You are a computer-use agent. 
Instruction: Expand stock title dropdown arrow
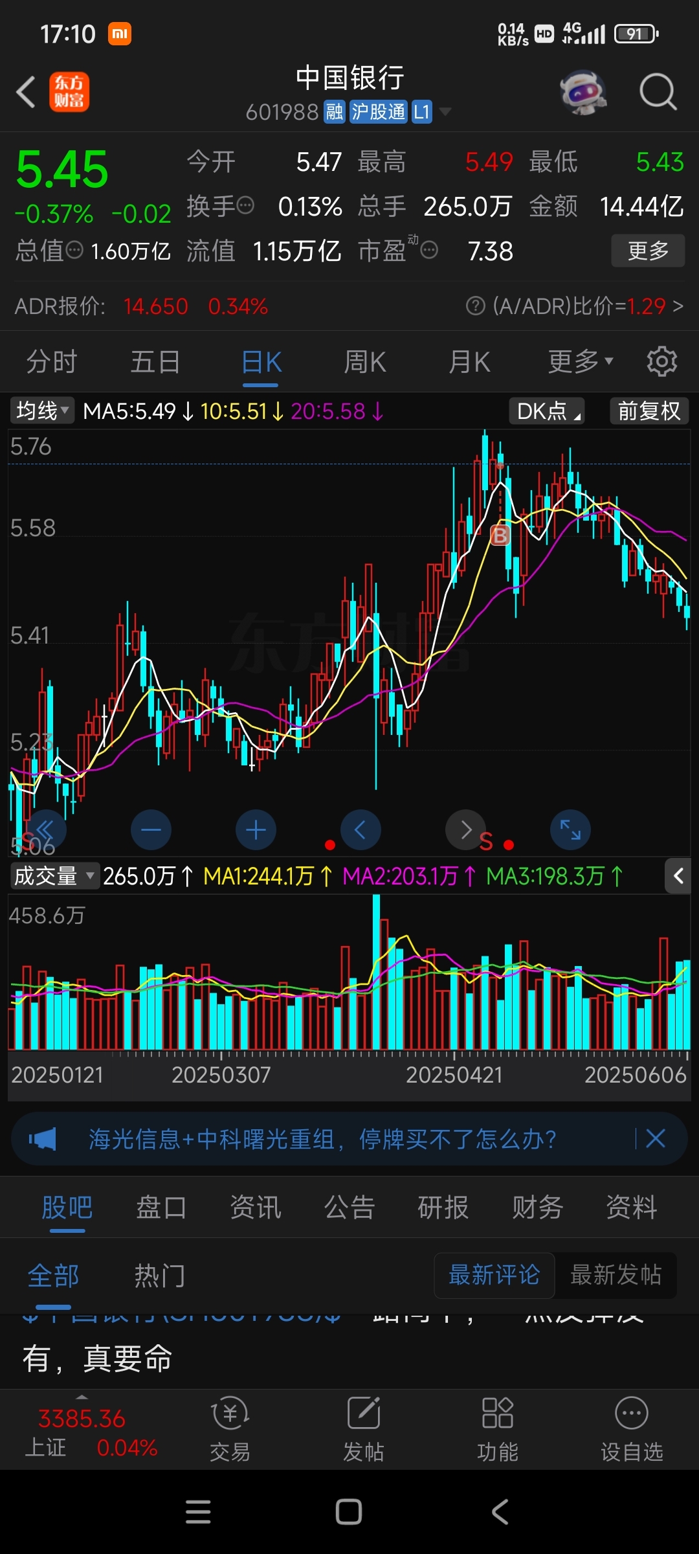pos(445,112)
